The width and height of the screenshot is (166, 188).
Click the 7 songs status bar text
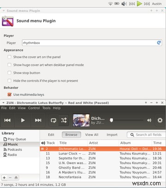point(34,185)
